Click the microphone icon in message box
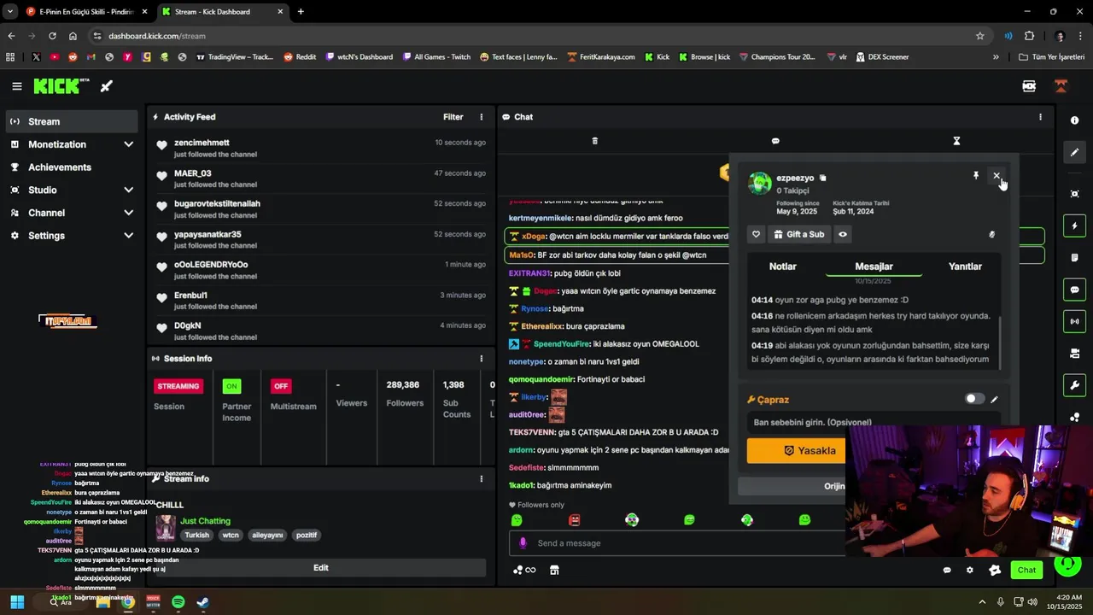The height and width of the screenshot is (615, 1093). point(523,543)
